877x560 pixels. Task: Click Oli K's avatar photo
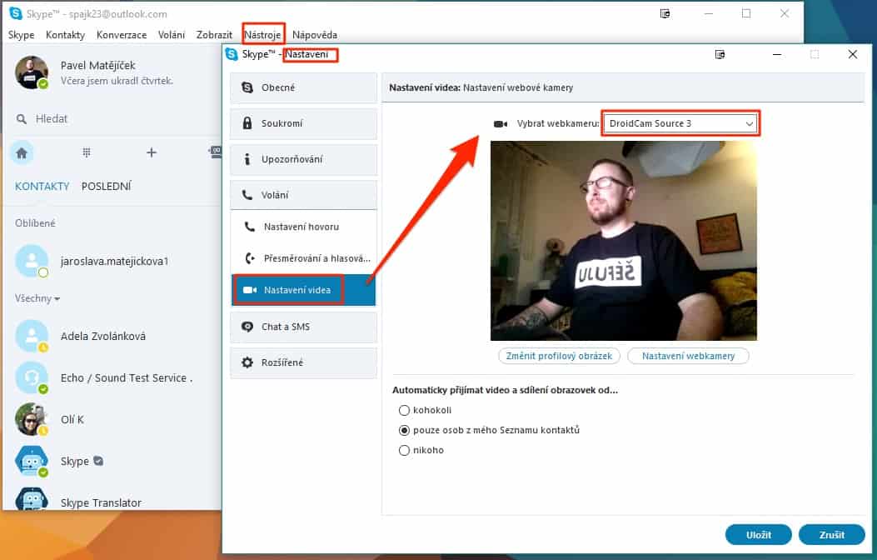32,419
